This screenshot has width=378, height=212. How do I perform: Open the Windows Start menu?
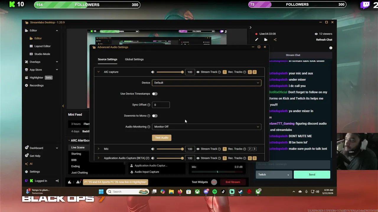101,192
